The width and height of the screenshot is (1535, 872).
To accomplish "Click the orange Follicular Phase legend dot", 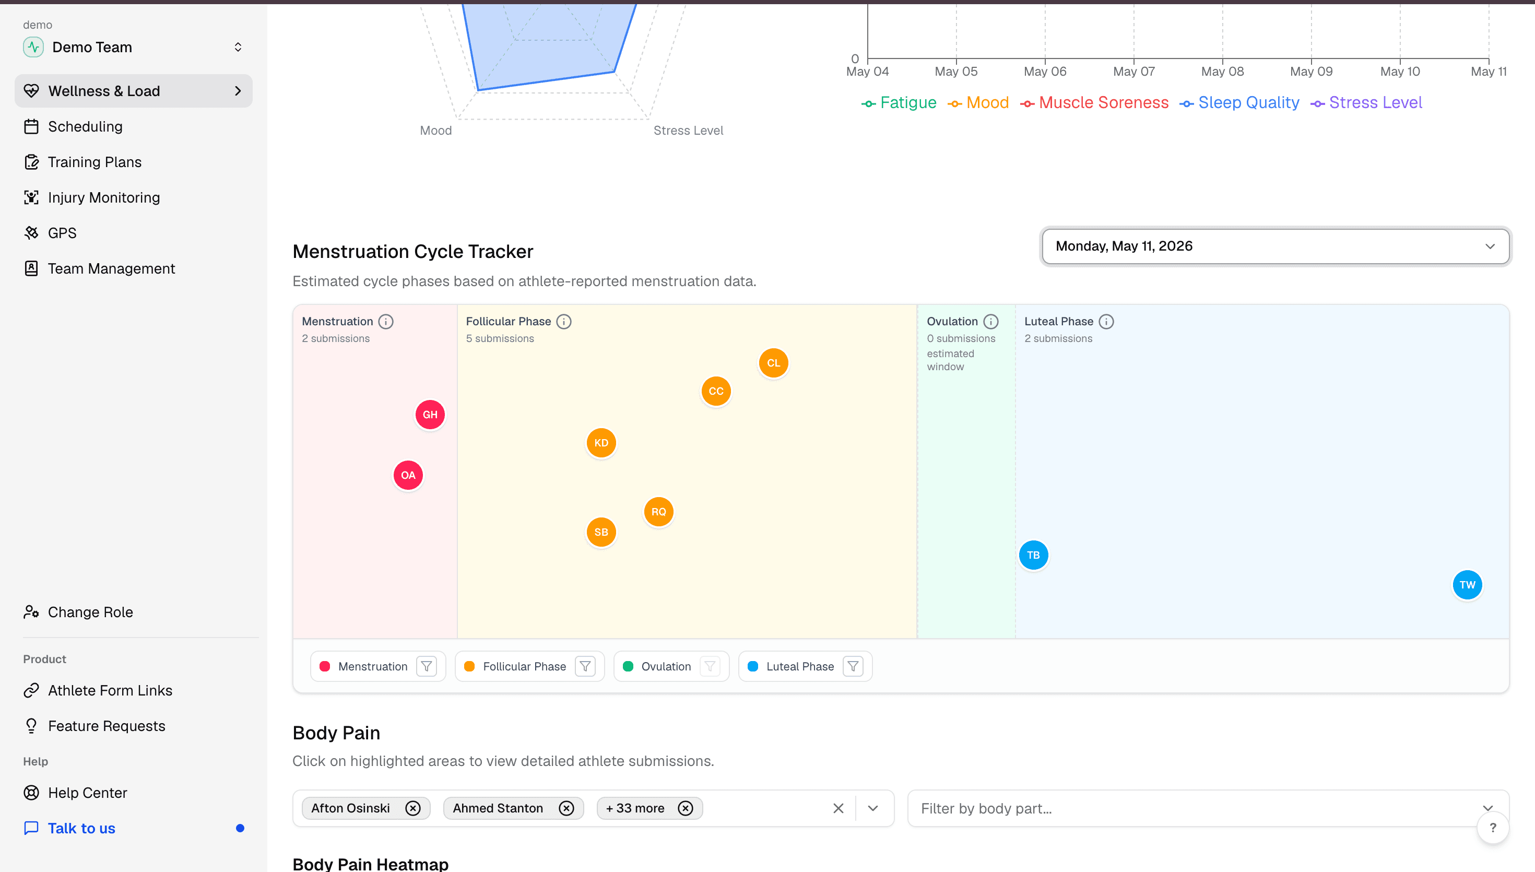I will [469, 667].
